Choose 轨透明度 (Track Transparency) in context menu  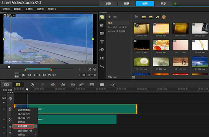coord(23,126)
